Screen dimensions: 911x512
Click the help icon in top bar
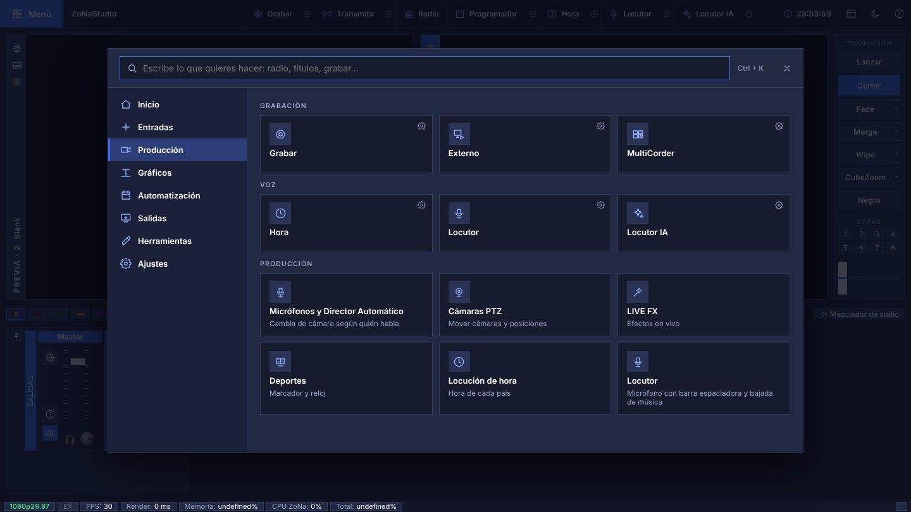(x=899, y=13)
